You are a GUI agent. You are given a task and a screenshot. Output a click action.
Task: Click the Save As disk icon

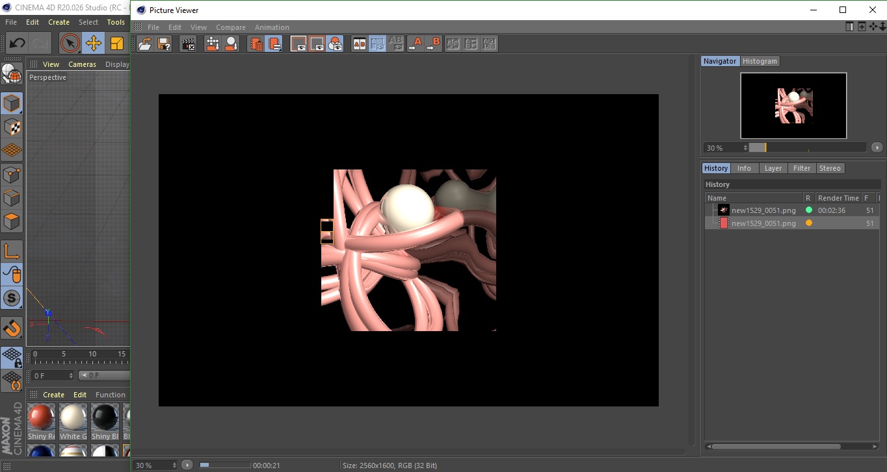pyautogui.click(x=164, y=44)
